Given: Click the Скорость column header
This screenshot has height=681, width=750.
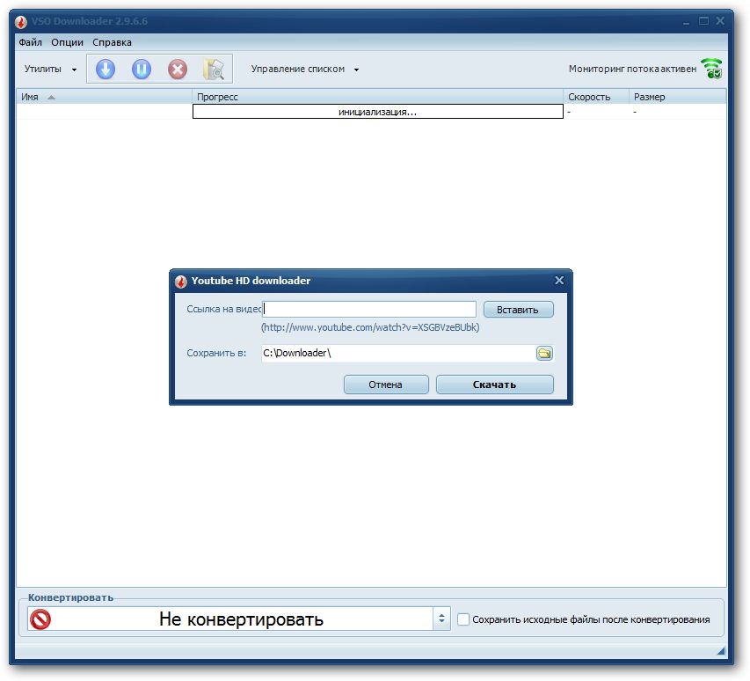Looking at the screenshot, I should (x=596, y=97).
